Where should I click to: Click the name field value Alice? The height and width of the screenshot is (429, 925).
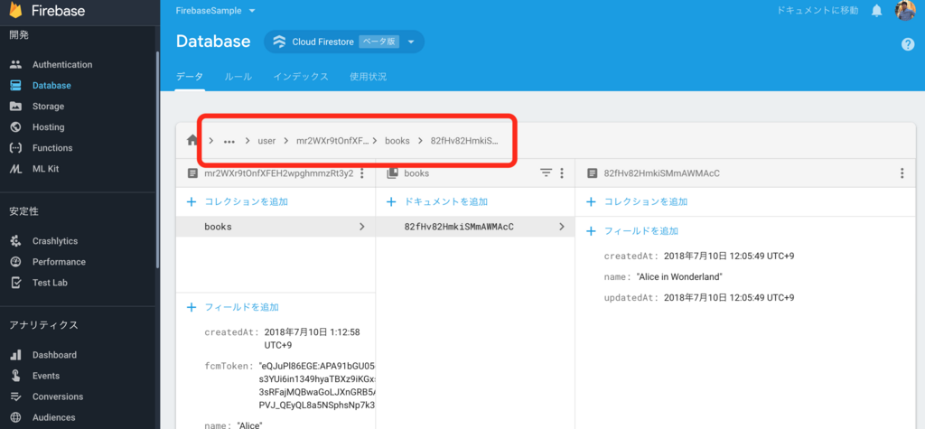[x=249, y=424]
